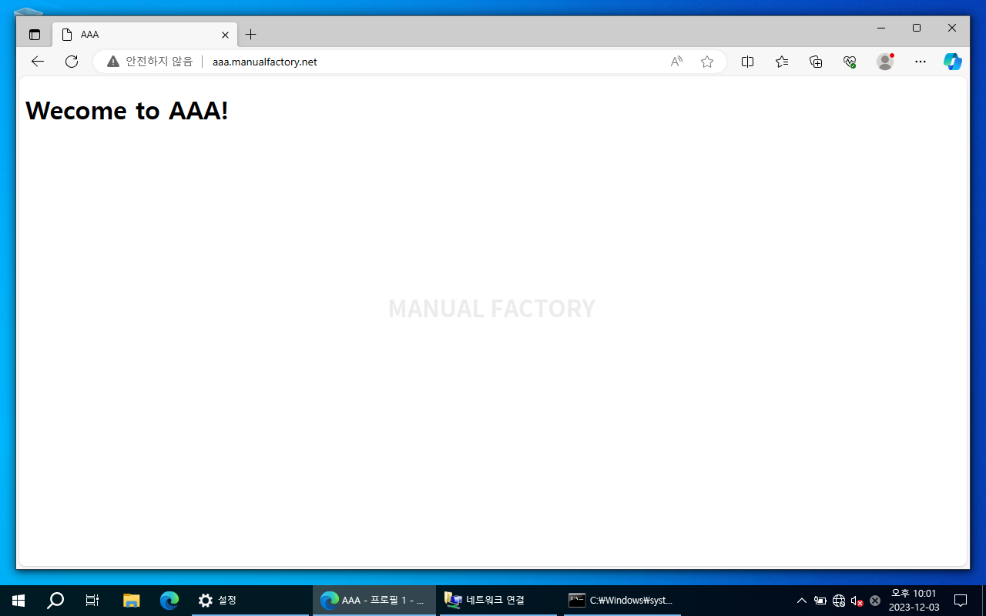Click the browser Back arrow
Screen dimensions: 986x616
(37, 62)
